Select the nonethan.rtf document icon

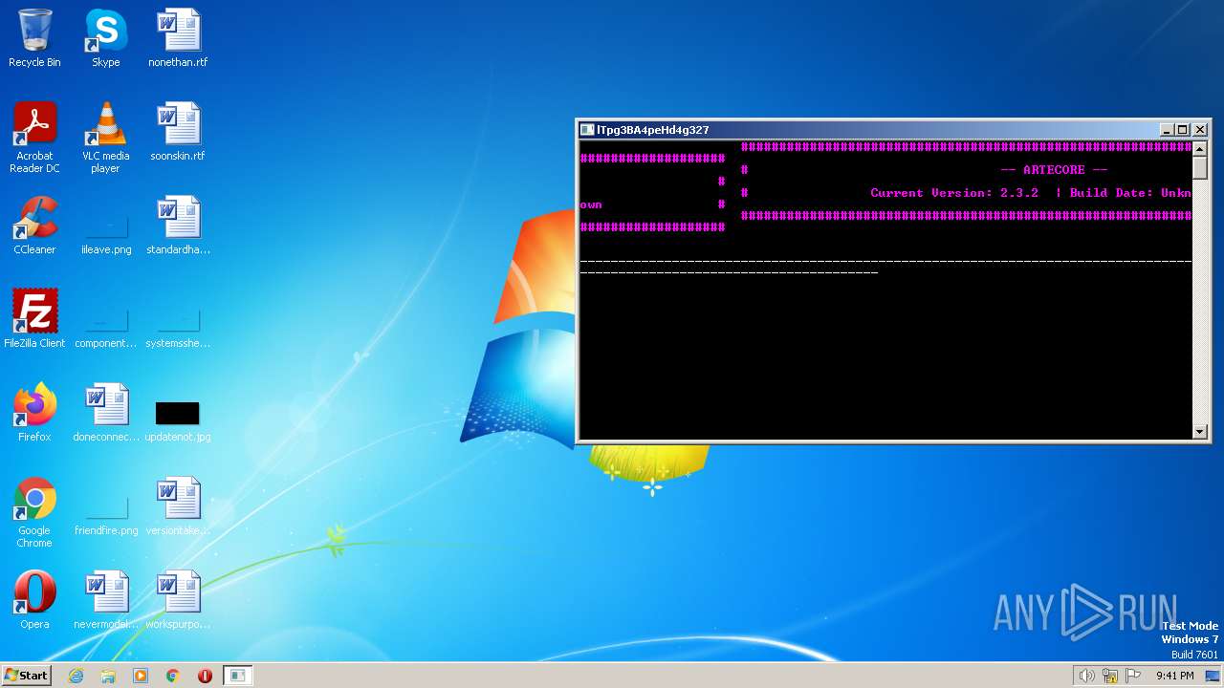tap(178, 39)
